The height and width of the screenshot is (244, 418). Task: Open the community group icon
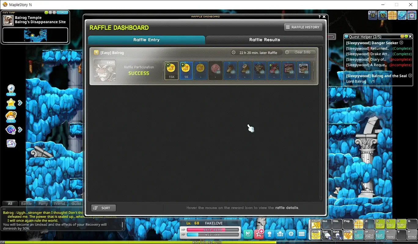pyautogui.click(x=280, y=234)
